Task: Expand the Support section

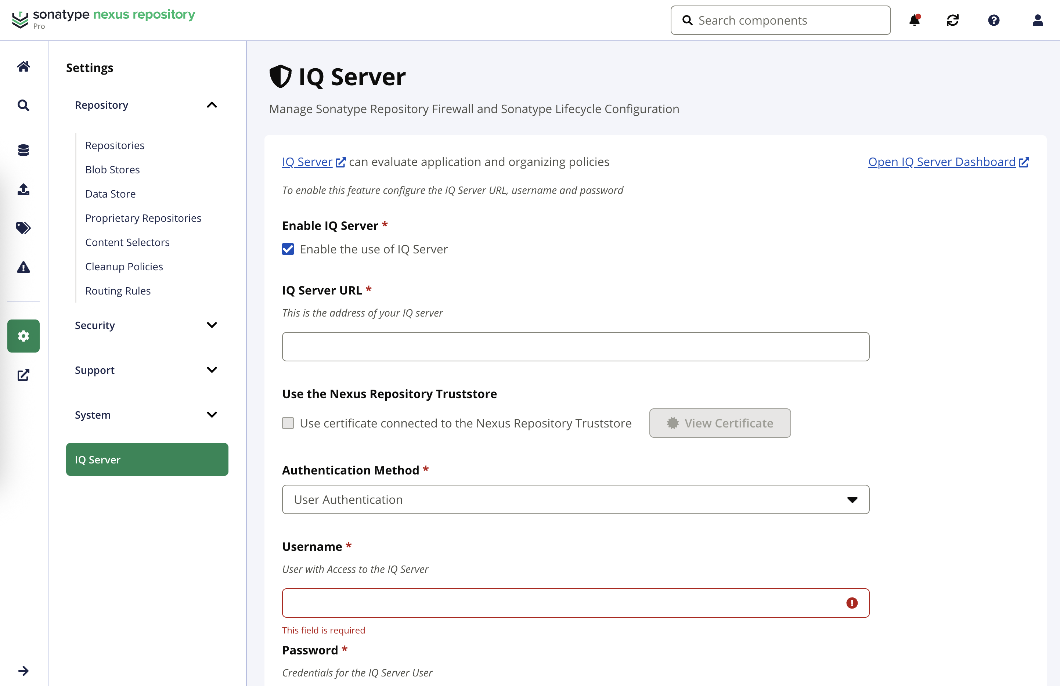Action: click(x=147, y=370)
